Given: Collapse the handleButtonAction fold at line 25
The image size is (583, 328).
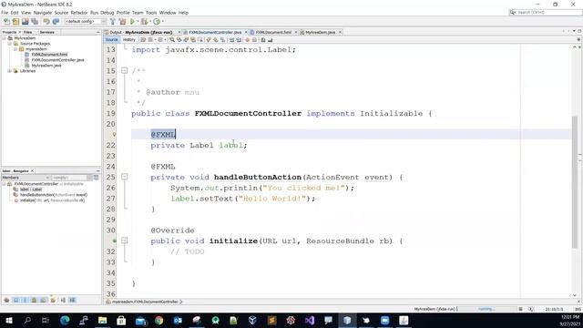Looking at the screenshot, I should [x=125, y=177].
